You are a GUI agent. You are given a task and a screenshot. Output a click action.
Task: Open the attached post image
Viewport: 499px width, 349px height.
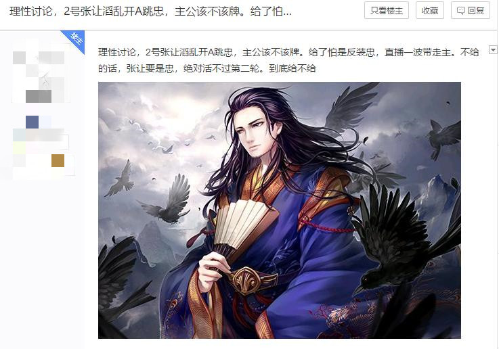pyautogui.click(x=280, y=210)
